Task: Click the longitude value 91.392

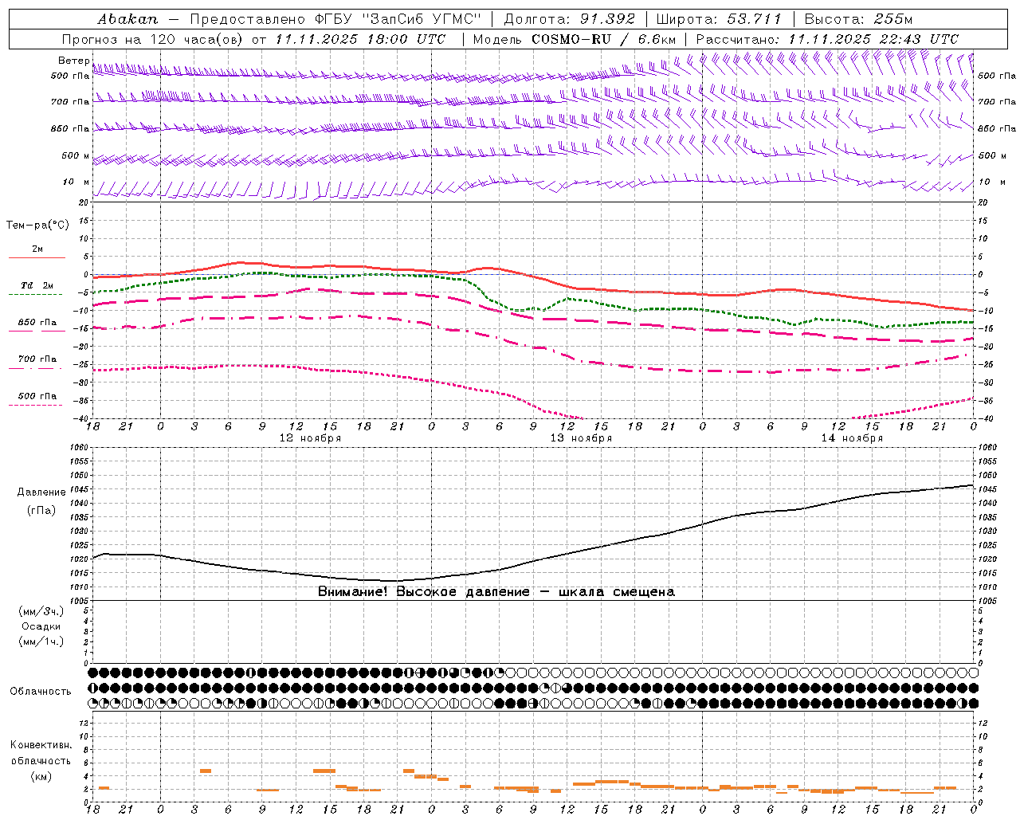Action: 607,19
